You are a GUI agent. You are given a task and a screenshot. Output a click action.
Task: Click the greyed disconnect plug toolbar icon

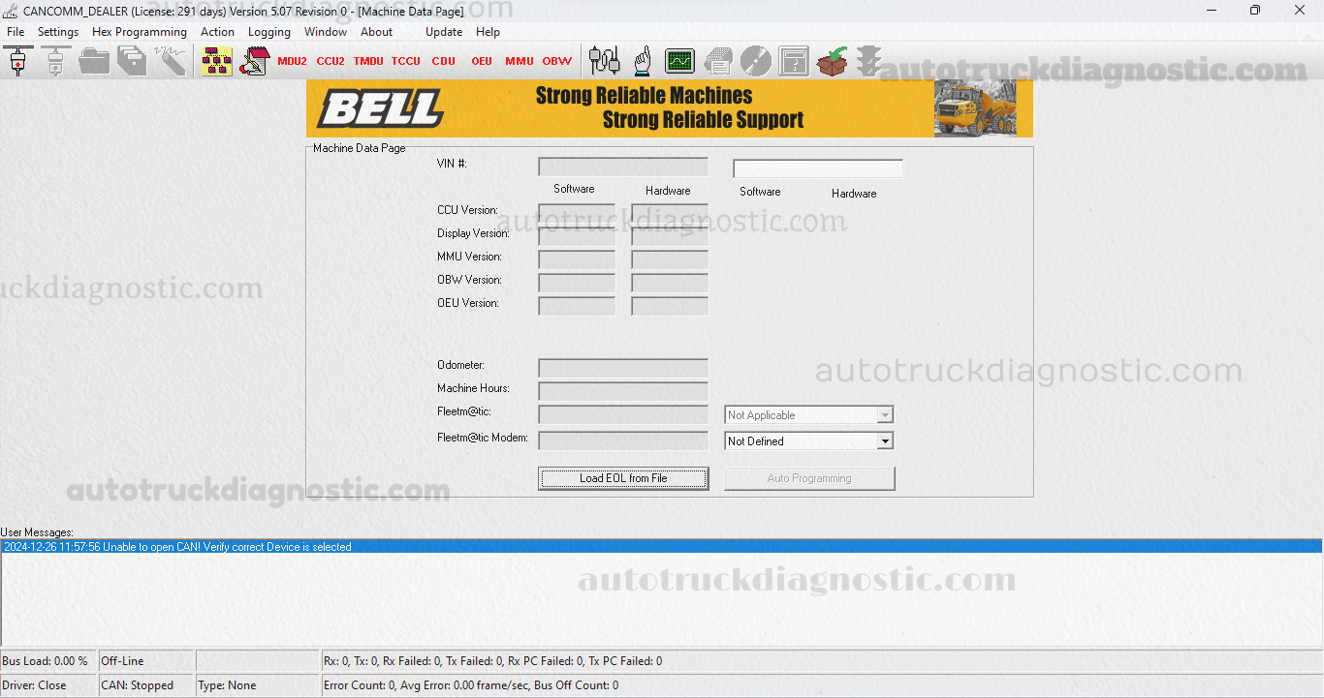(55, 61)
